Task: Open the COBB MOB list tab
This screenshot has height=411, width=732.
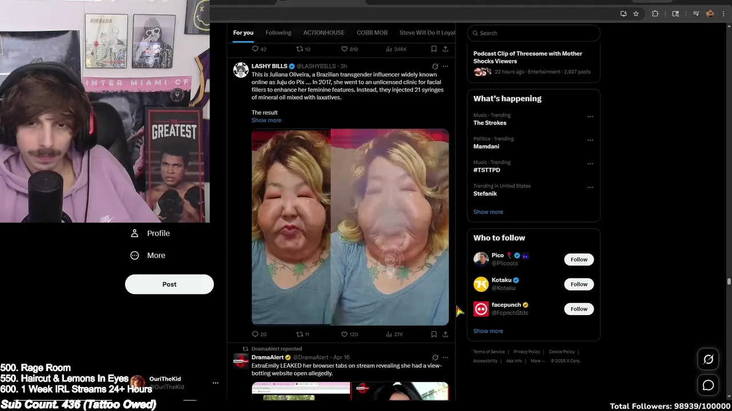Action: click(x=372, y=33)
